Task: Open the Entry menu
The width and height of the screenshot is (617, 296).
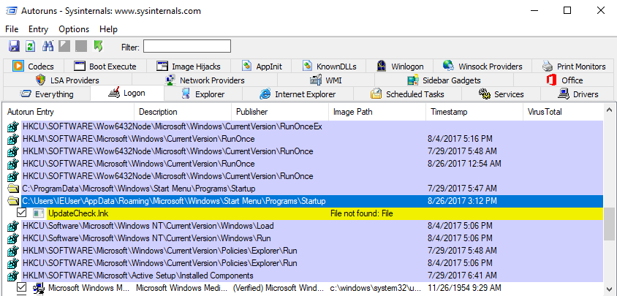Action: coord(38,29)
